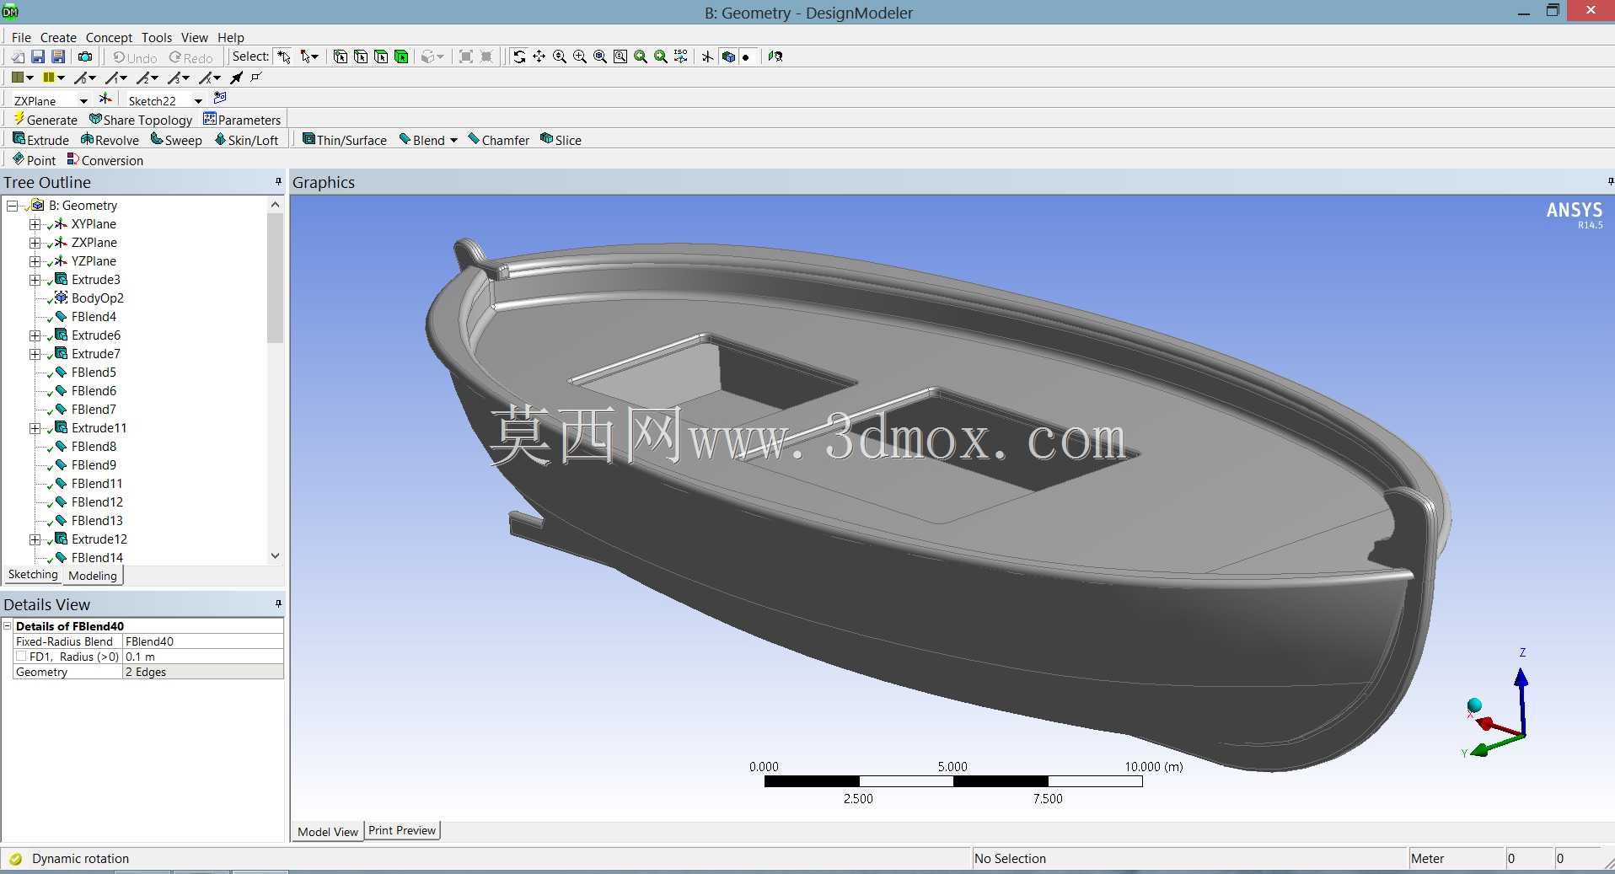
Task: Open the ZXPlane active plane dropdown
Action: point(83,101)
